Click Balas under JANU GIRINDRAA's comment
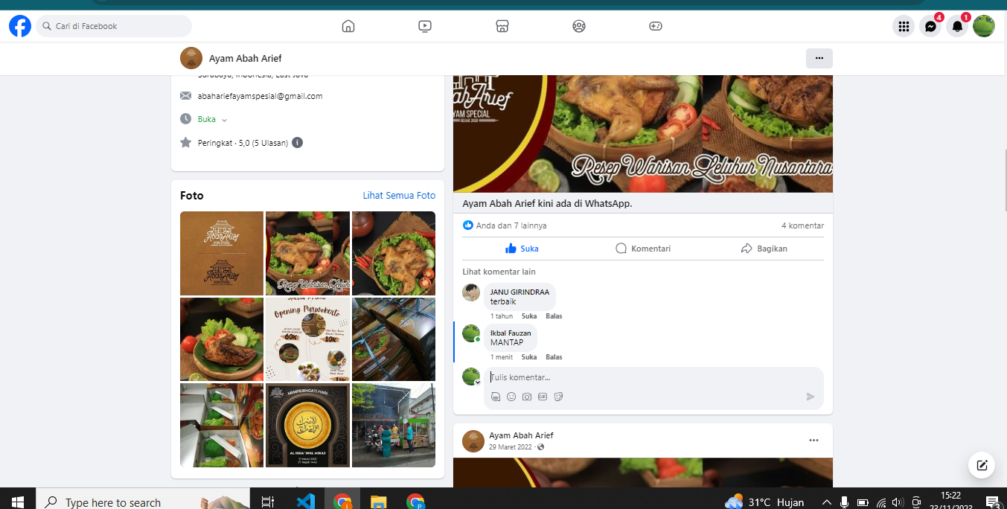The height and width of the screenshot is (509, 1007). (x=554, y=316)
